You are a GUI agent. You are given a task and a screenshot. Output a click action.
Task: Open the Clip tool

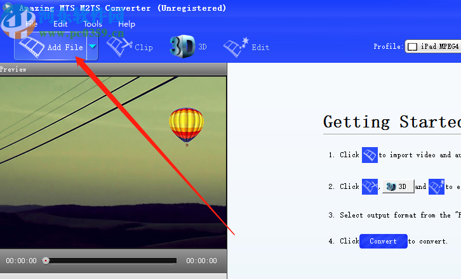(x=130, y=47)
